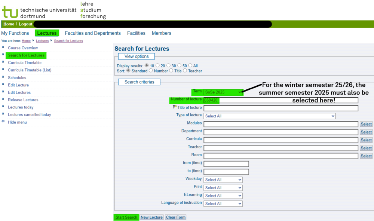The width and height of the screenshot is (374, 221).
Task: Click the Teacher text field
Action: coord(281,148)
